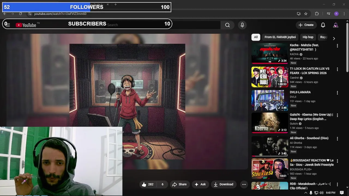349x196 pixels.
Task: Open a new browser tab with plus
Action: point(116,4)
